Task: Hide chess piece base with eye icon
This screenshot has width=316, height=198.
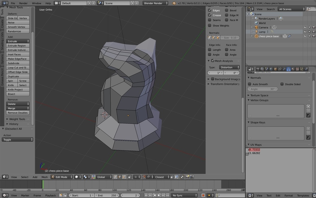Action: tap(305, 36)
